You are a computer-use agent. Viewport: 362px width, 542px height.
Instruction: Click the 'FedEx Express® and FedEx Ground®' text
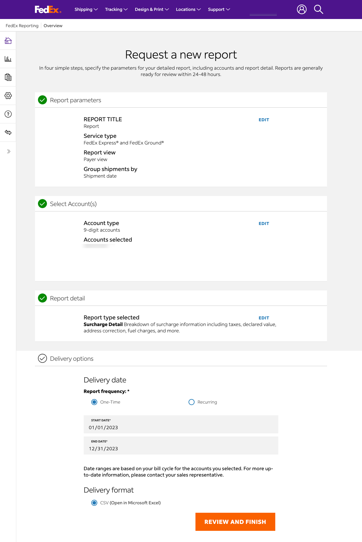tap(124, 143)
